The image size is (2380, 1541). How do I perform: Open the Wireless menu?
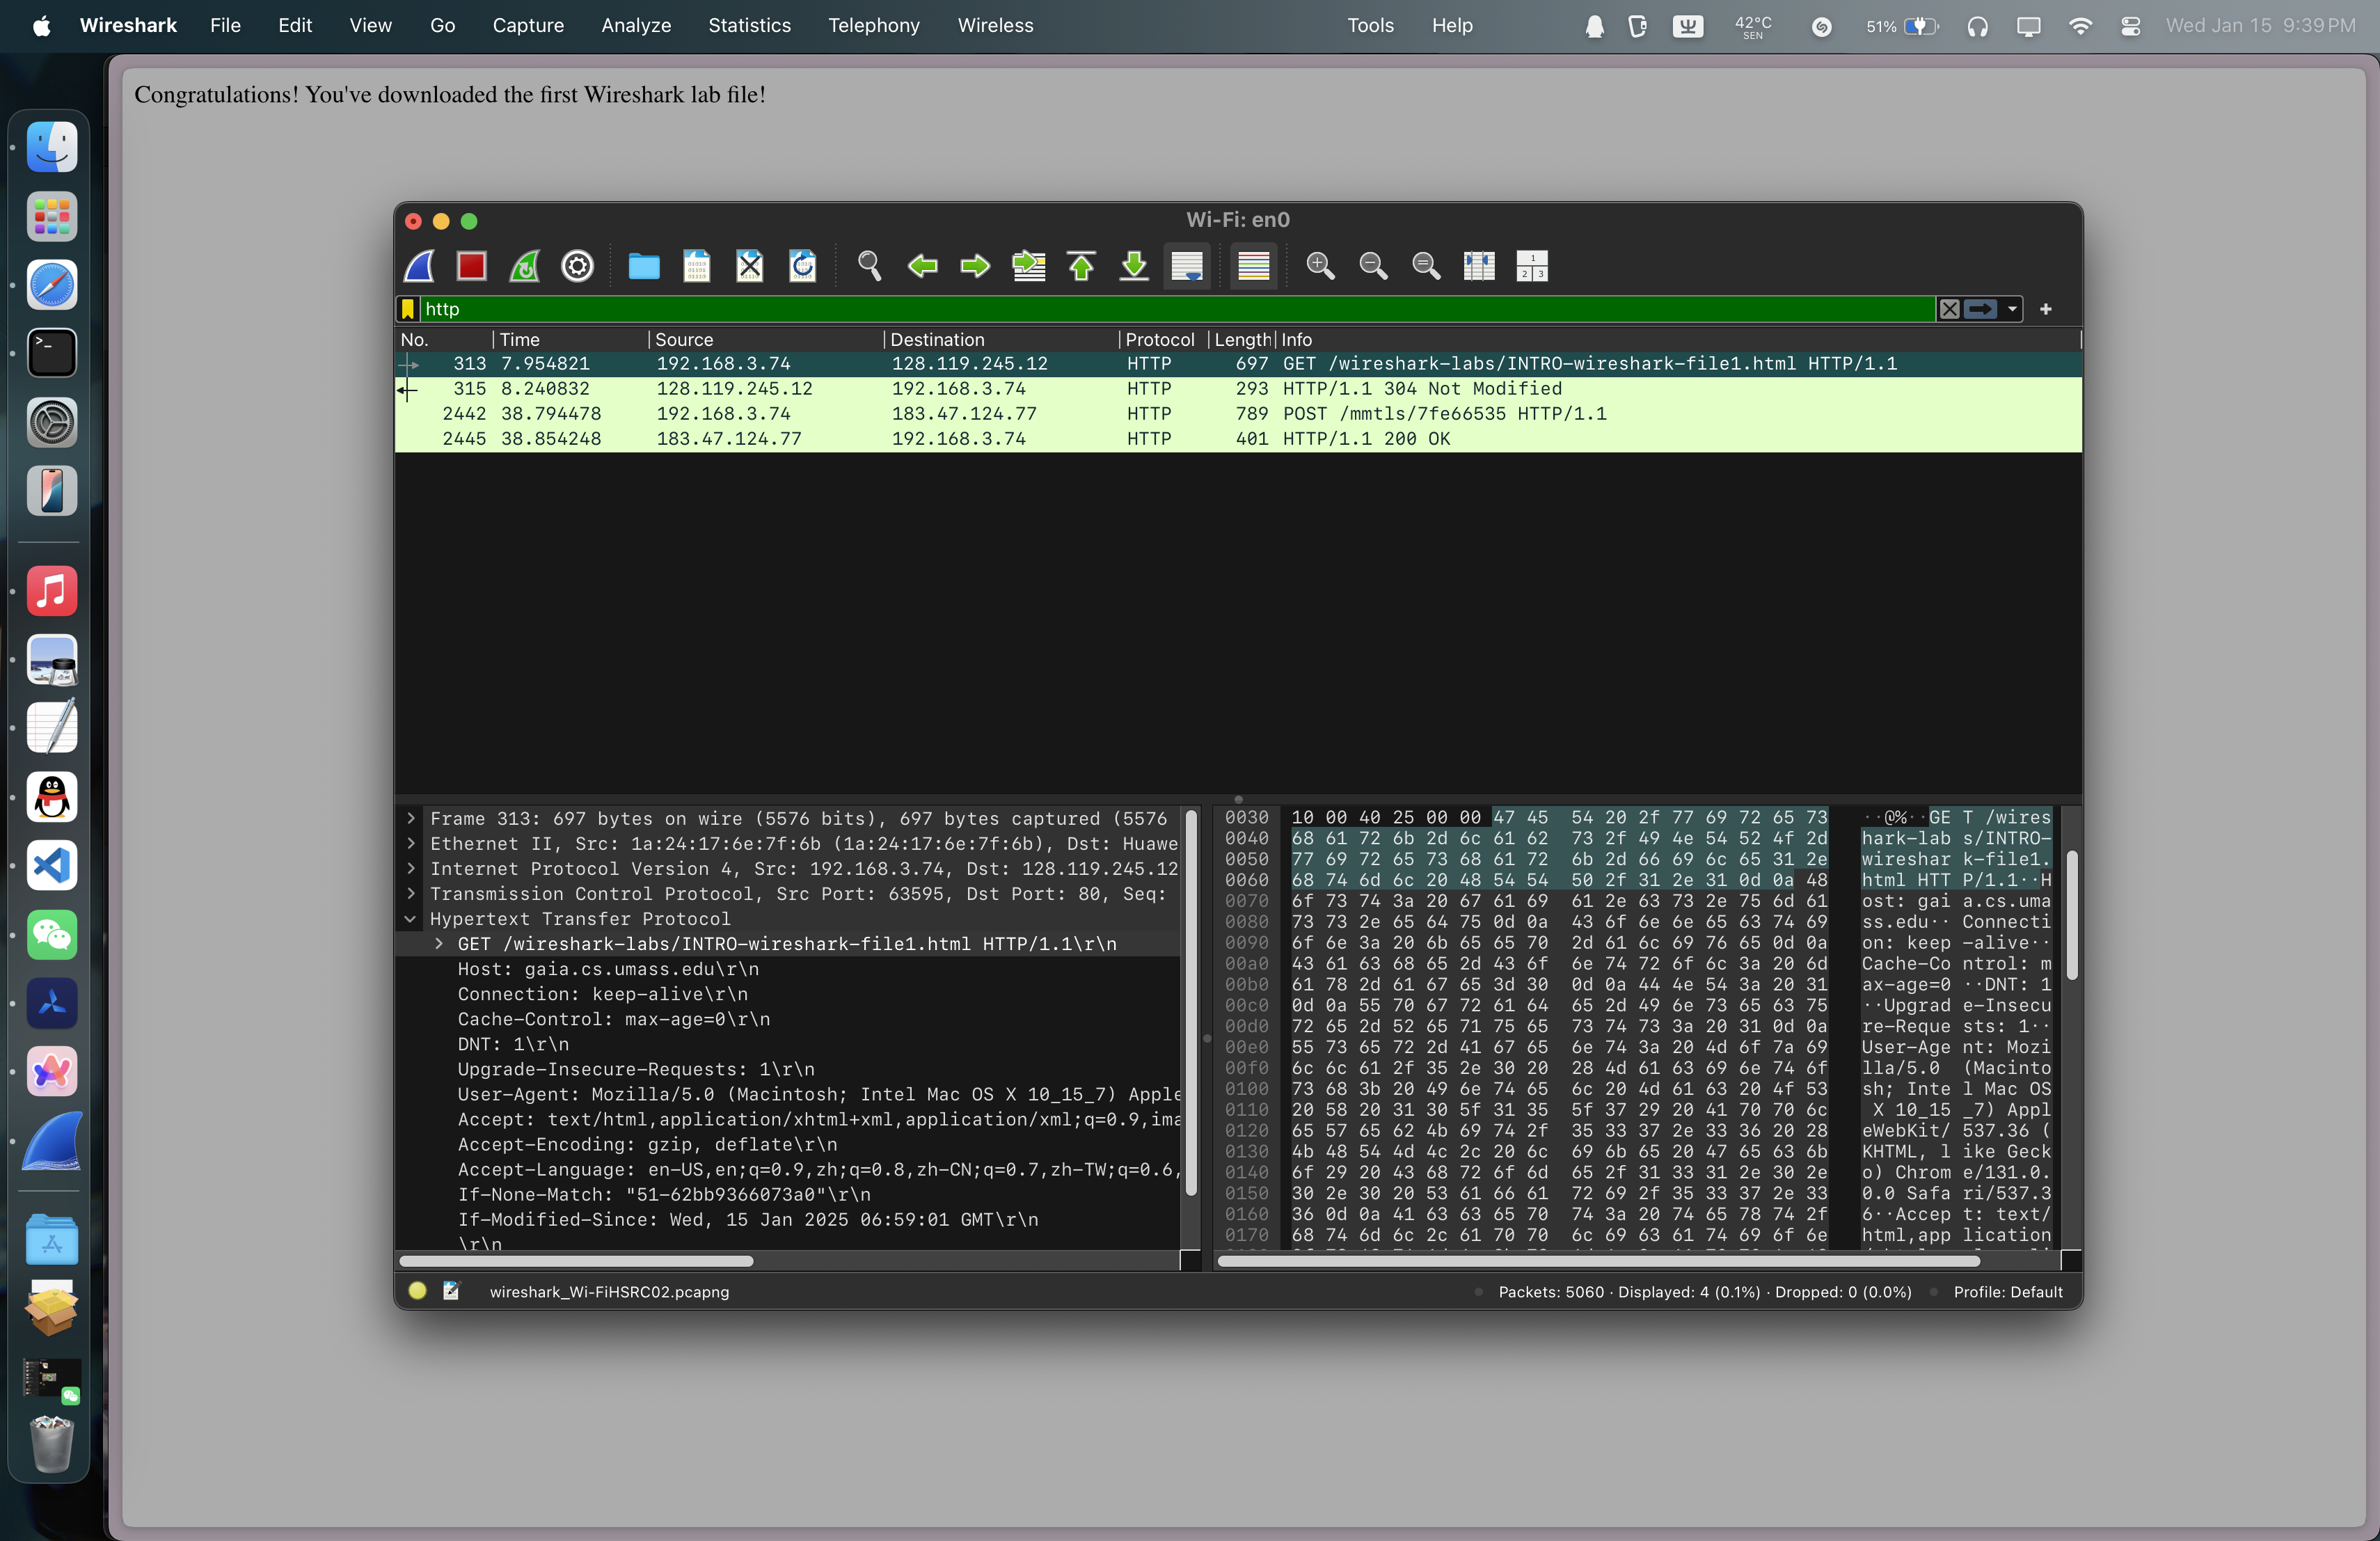pyautogui.click(x=995, y=25)
